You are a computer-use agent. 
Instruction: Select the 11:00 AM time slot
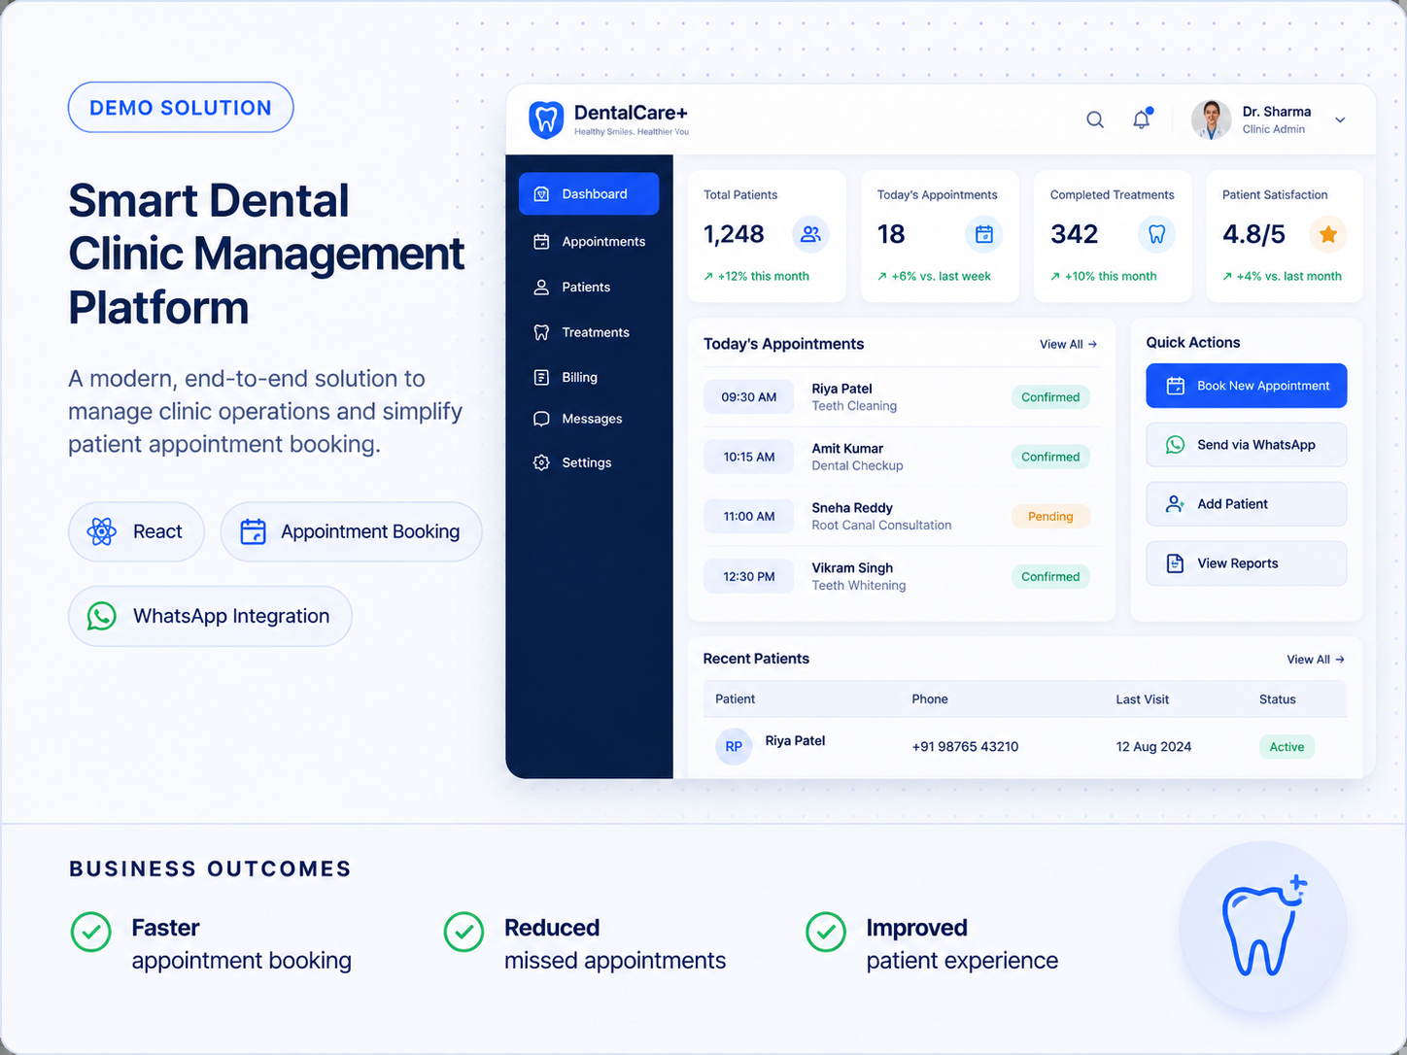[748, 516]
